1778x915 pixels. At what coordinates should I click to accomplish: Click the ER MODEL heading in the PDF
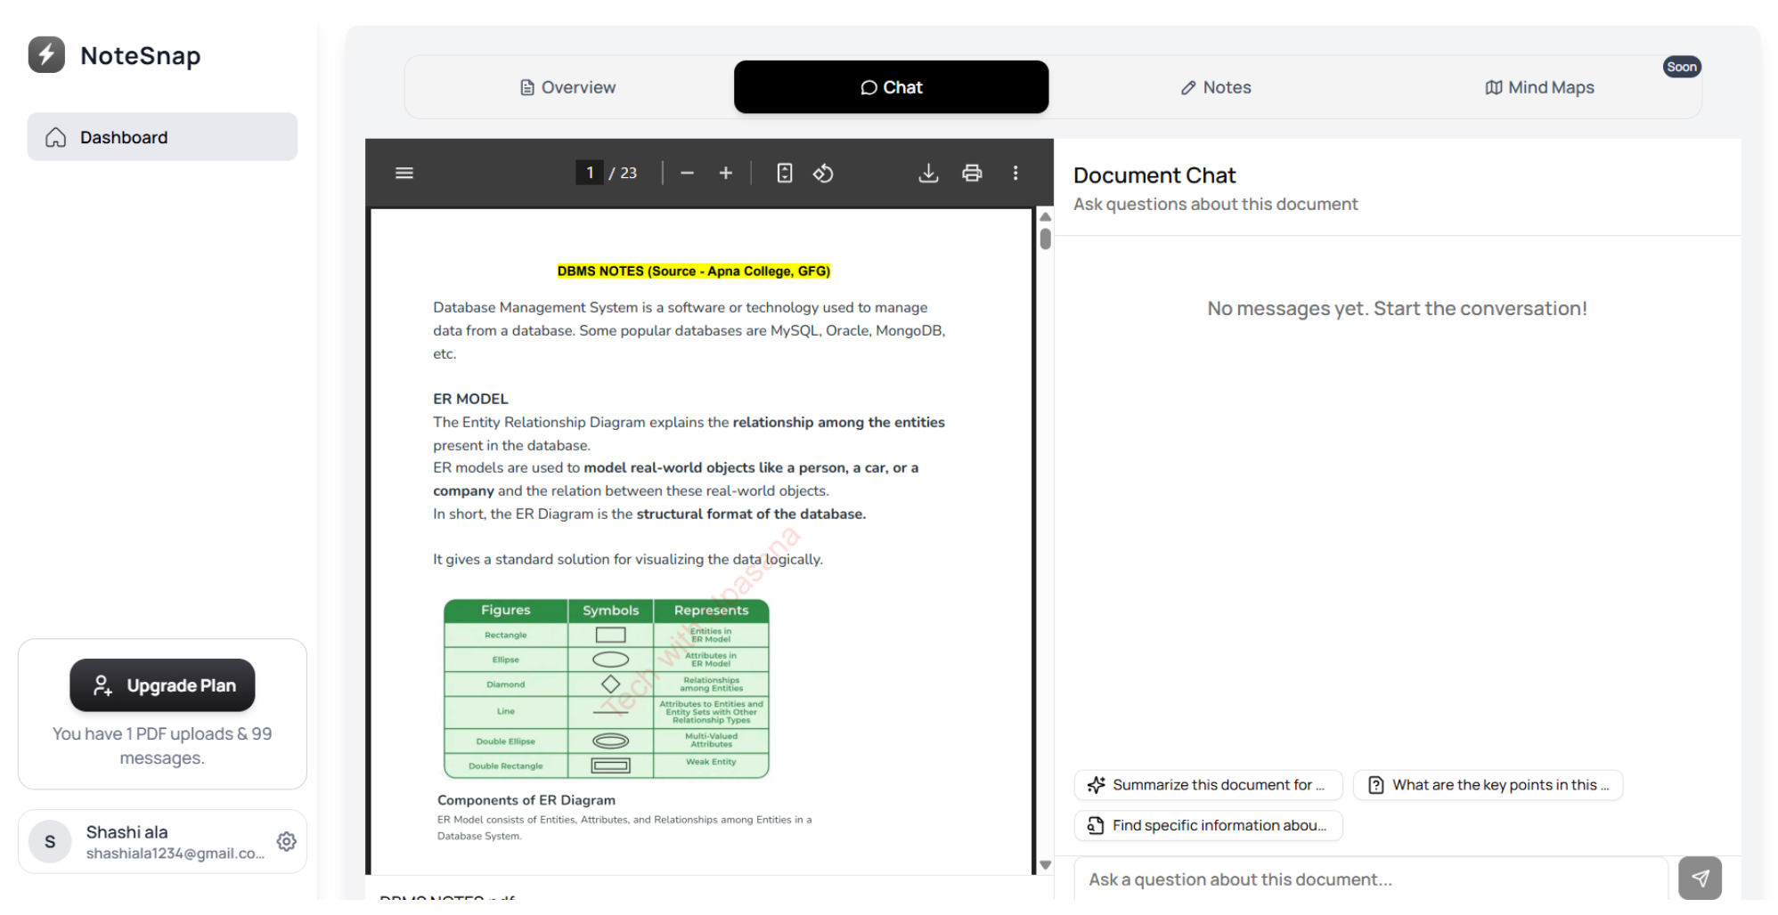(x=470, y=399)
